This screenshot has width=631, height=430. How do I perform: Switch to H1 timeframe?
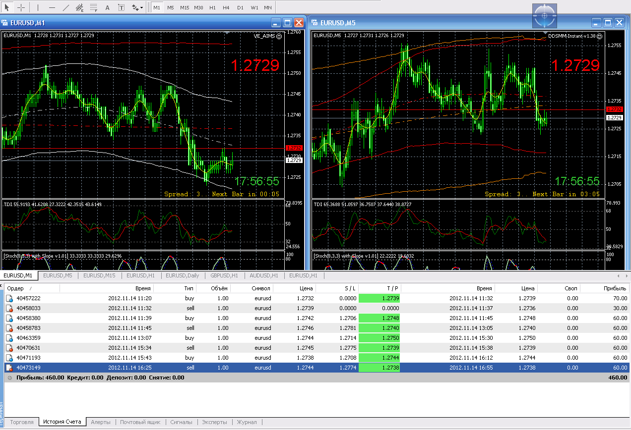(x=212, y=7)
